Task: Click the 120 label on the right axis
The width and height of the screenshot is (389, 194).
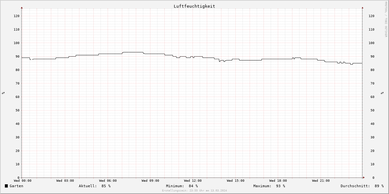Action: [371, 16]
